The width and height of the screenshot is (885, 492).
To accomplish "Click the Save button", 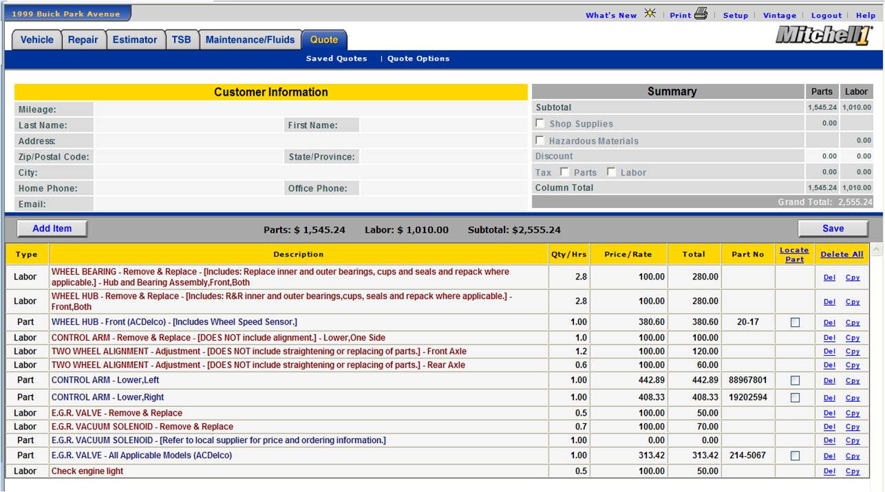I will coord(833,228).
